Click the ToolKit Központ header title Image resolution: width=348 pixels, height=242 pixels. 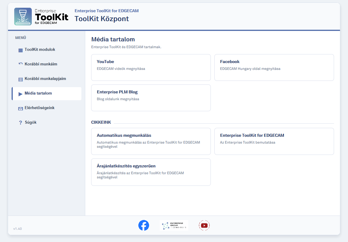(102, 19)
